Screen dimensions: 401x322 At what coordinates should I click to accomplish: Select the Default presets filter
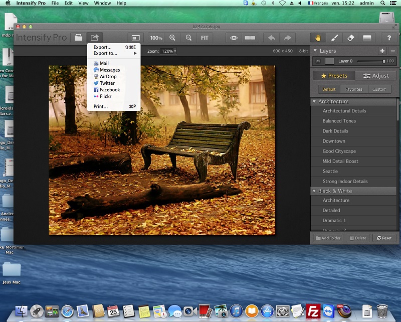pyautogui.click(x=329, y=89)
